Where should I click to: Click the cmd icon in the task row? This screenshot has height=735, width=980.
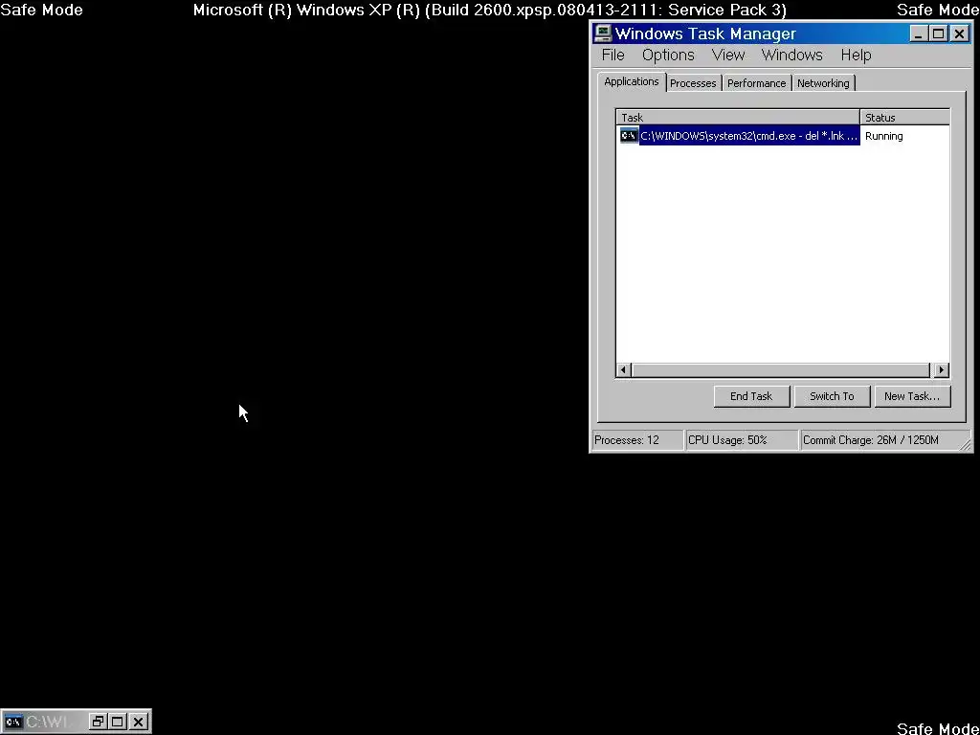628,136
